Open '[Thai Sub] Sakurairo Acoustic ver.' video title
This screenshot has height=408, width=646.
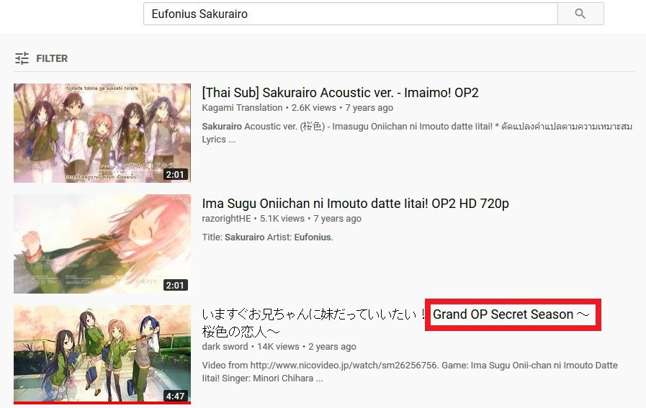(340, 93)
